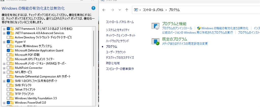Open recent locations dropdown chevron
260x107 pixels.
(120, 10)
